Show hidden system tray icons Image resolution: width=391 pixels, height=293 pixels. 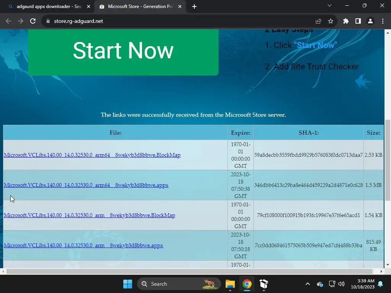point(308,284)
